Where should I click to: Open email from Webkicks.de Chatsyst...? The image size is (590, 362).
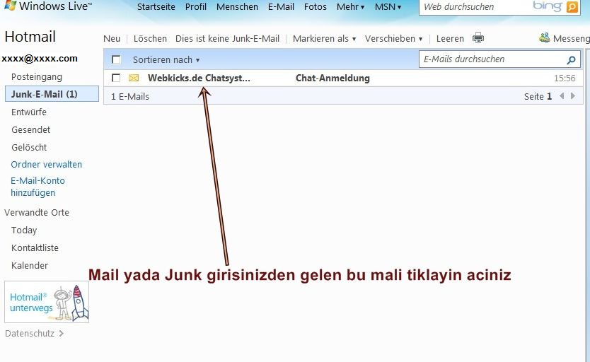199,78
